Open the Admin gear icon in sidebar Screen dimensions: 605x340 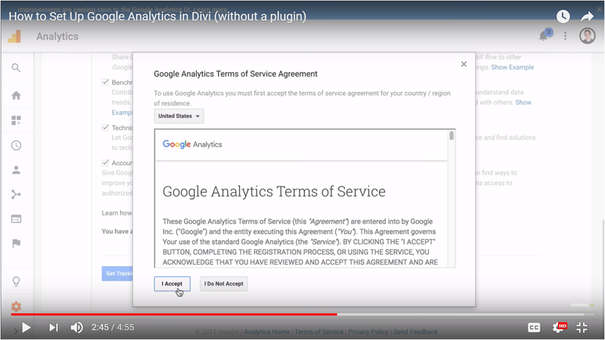[x=16, y=307]
